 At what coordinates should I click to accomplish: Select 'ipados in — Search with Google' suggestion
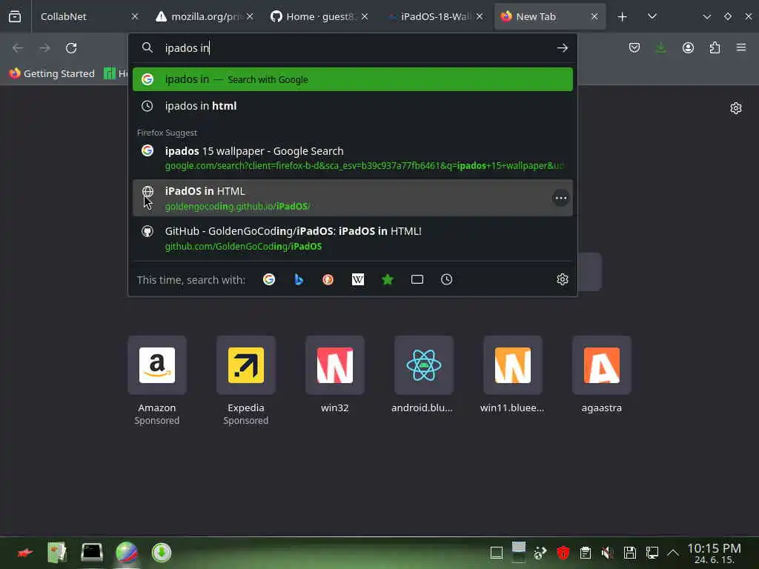click(352, 79)
